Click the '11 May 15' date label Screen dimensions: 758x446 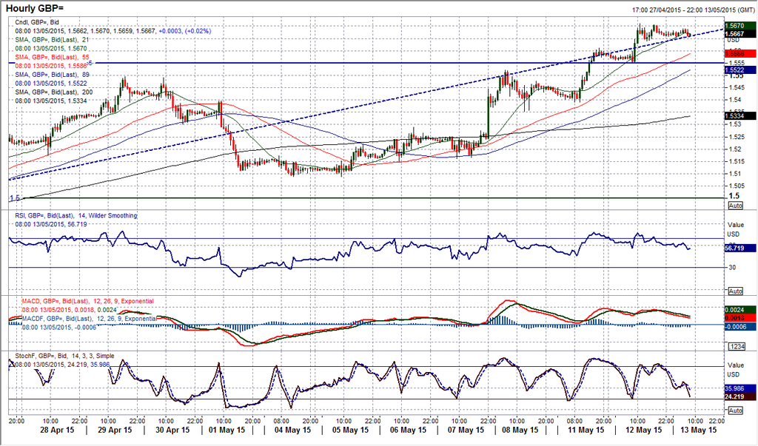coord(586,430)
